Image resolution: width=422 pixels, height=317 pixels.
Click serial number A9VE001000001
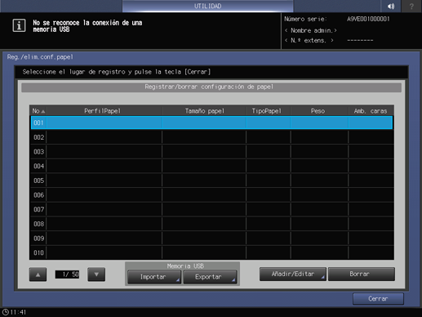click(368, 19)
